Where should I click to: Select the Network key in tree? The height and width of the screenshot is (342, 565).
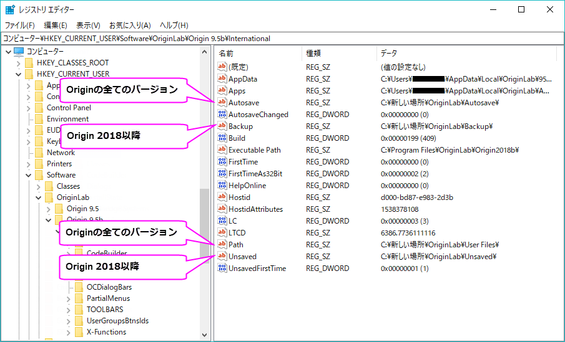click(x=61, y=153)
